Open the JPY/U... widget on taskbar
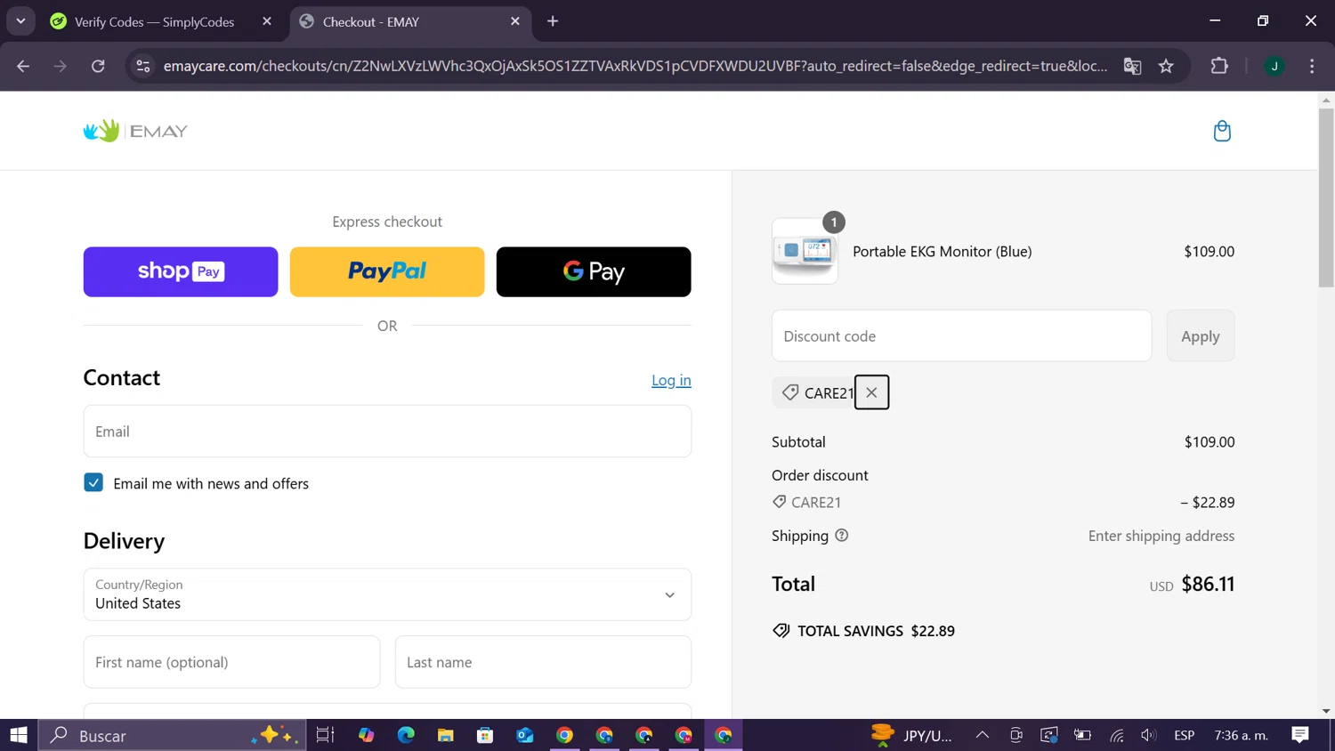Image resolution: width=1335 pixels, height=751 pixels. pos(911,735)
